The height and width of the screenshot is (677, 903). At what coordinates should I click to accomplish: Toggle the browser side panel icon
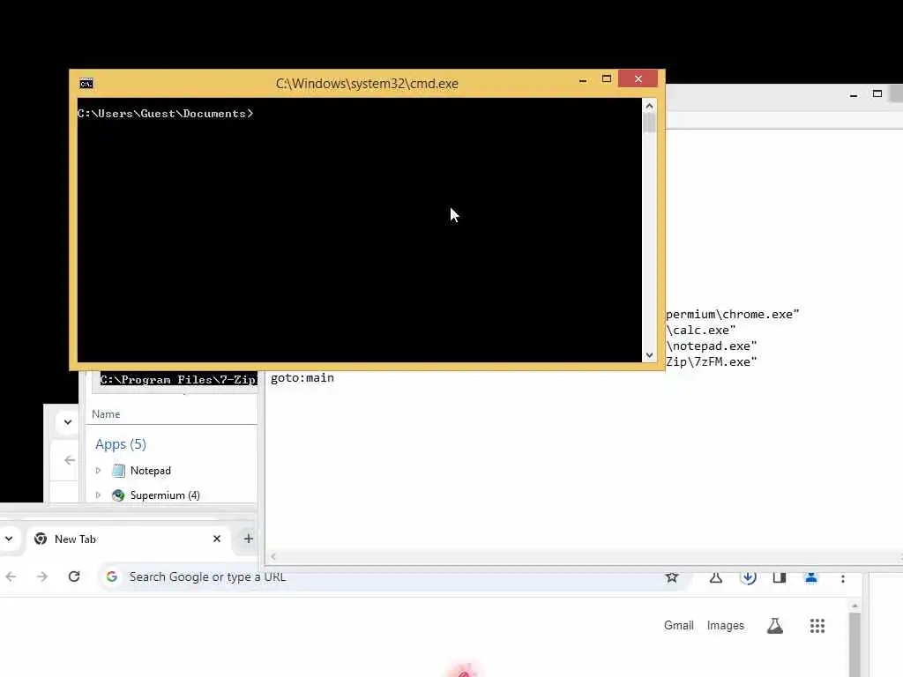click(780, 577)
